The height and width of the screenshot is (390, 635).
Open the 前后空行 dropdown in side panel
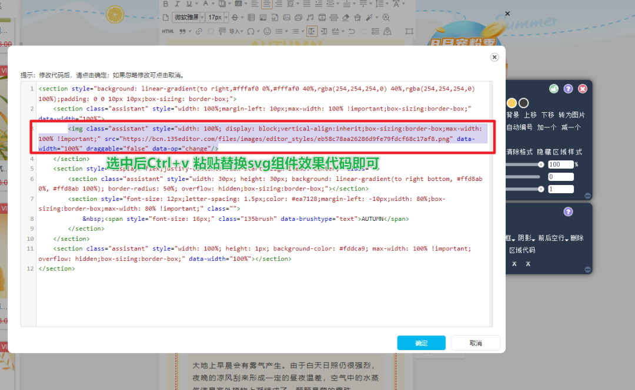553,238
